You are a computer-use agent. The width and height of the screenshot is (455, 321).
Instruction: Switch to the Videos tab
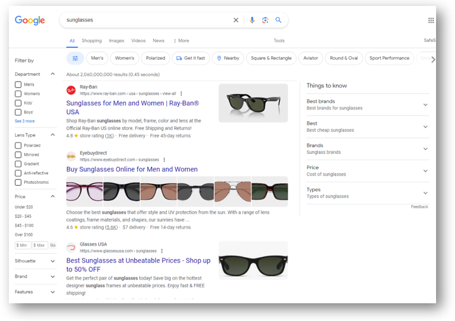(138, 41)
